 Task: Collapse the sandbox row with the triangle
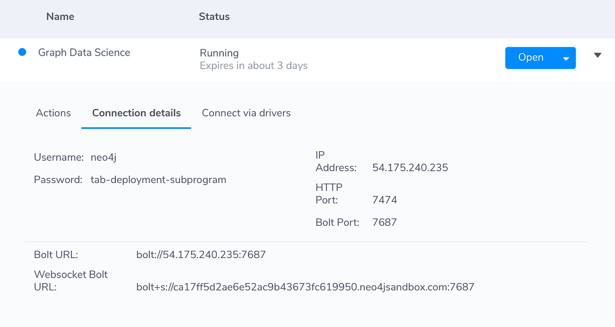[597, 55]
